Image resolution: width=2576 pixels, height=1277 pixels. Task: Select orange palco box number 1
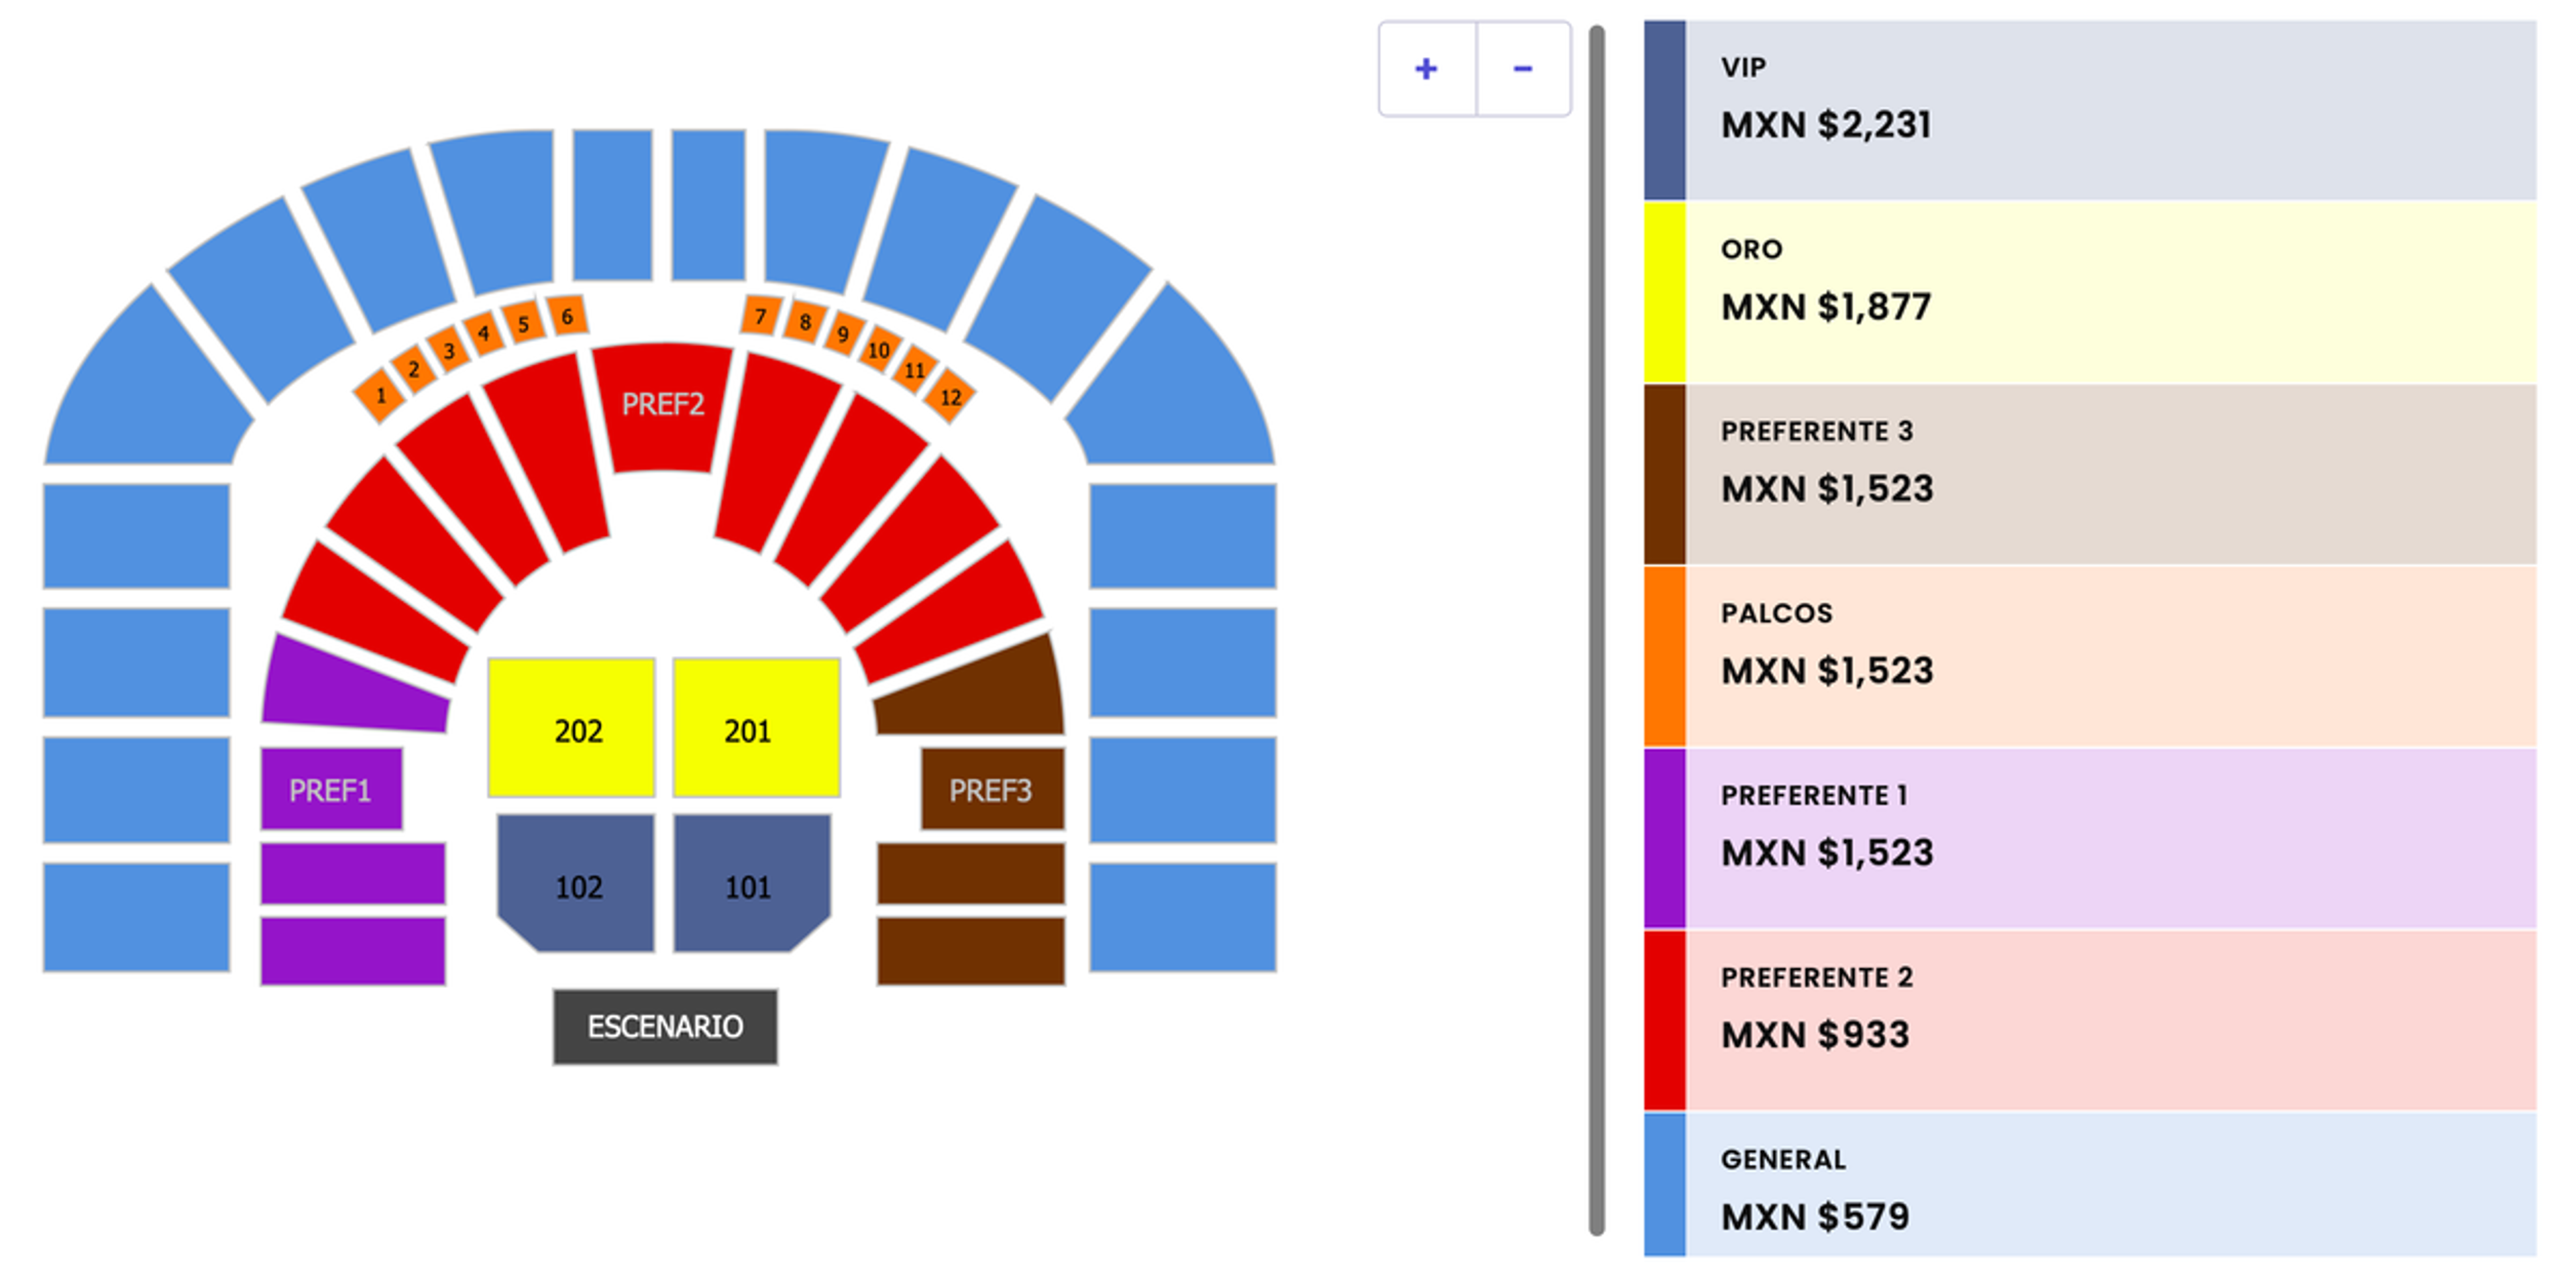coord(380,395)
